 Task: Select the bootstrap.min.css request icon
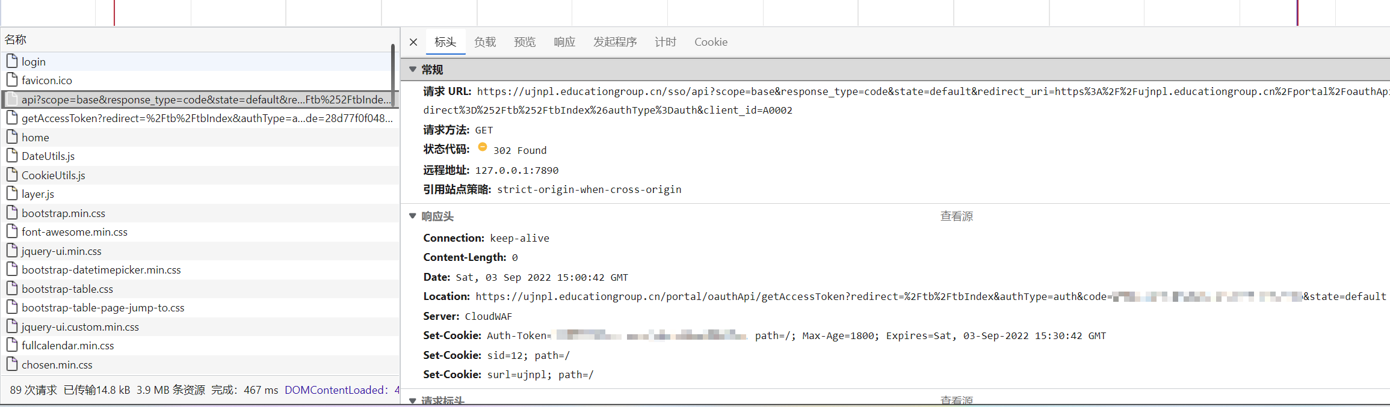[x=12, y=213]
